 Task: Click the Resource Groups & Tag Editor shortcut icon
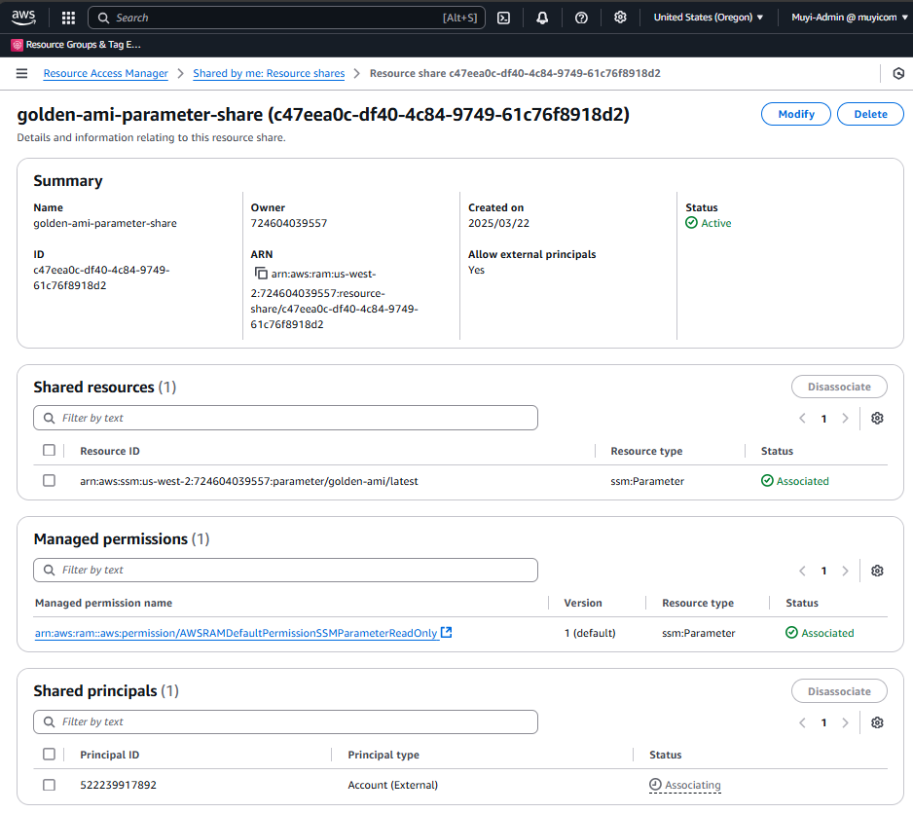(x=18, y=45)
